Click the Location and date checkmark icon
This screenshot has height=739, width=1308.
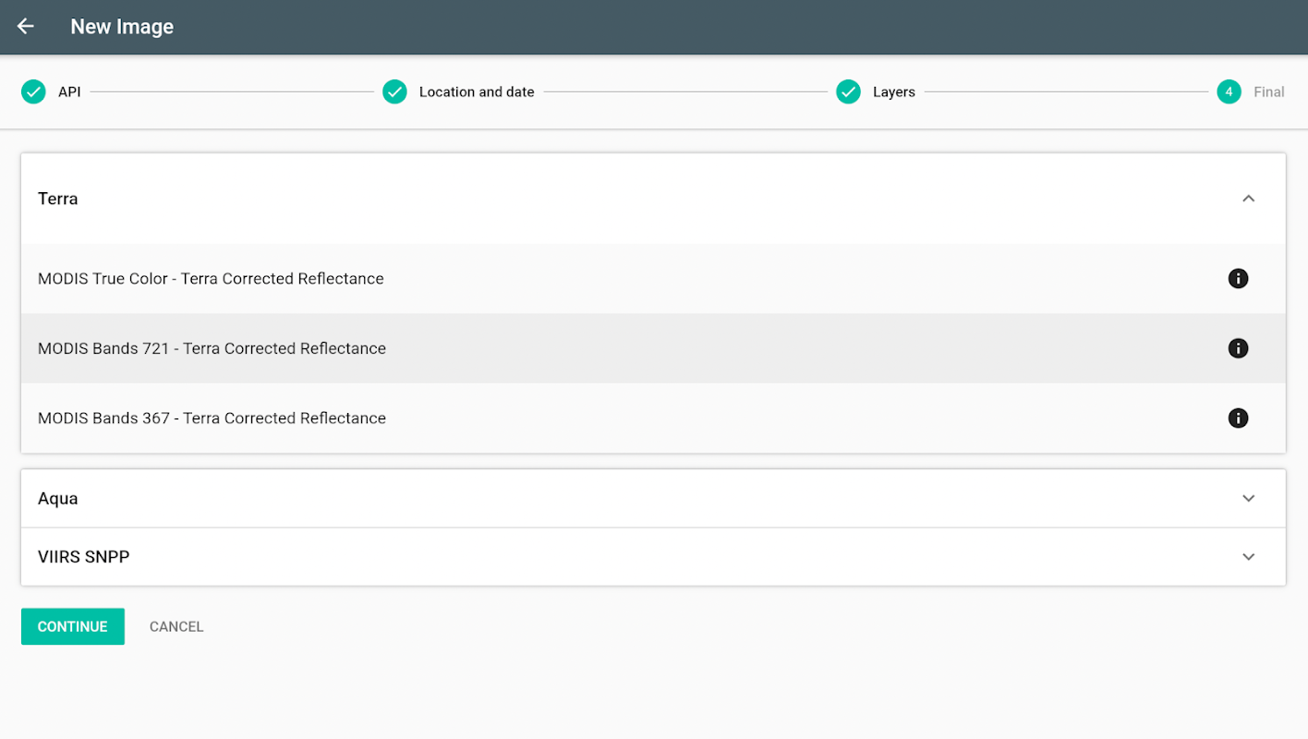pos(394,91)
